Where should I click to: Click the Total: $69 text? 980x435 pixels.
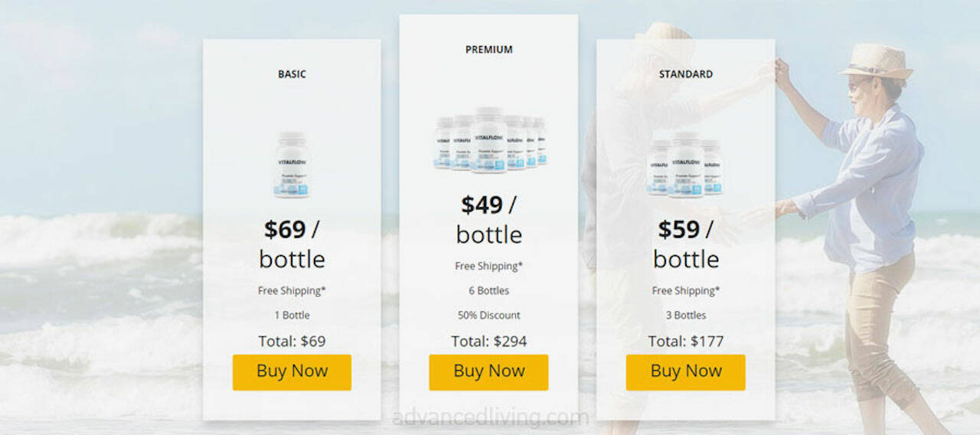(x=292, y=341)
